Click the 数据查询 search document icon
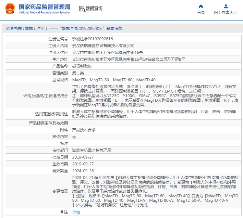243x218 pixels. [x=82, y=9]
